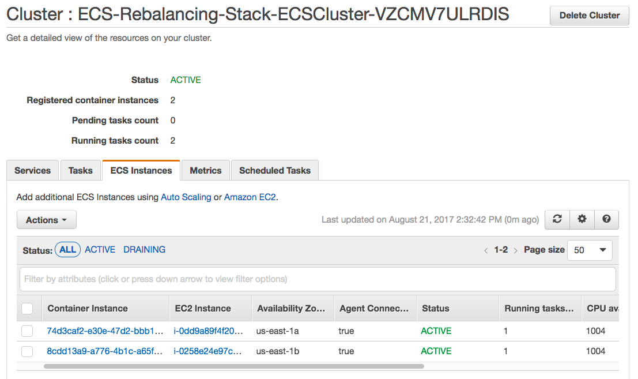Click the Last updated timestamp text

[x=430, y=220]
